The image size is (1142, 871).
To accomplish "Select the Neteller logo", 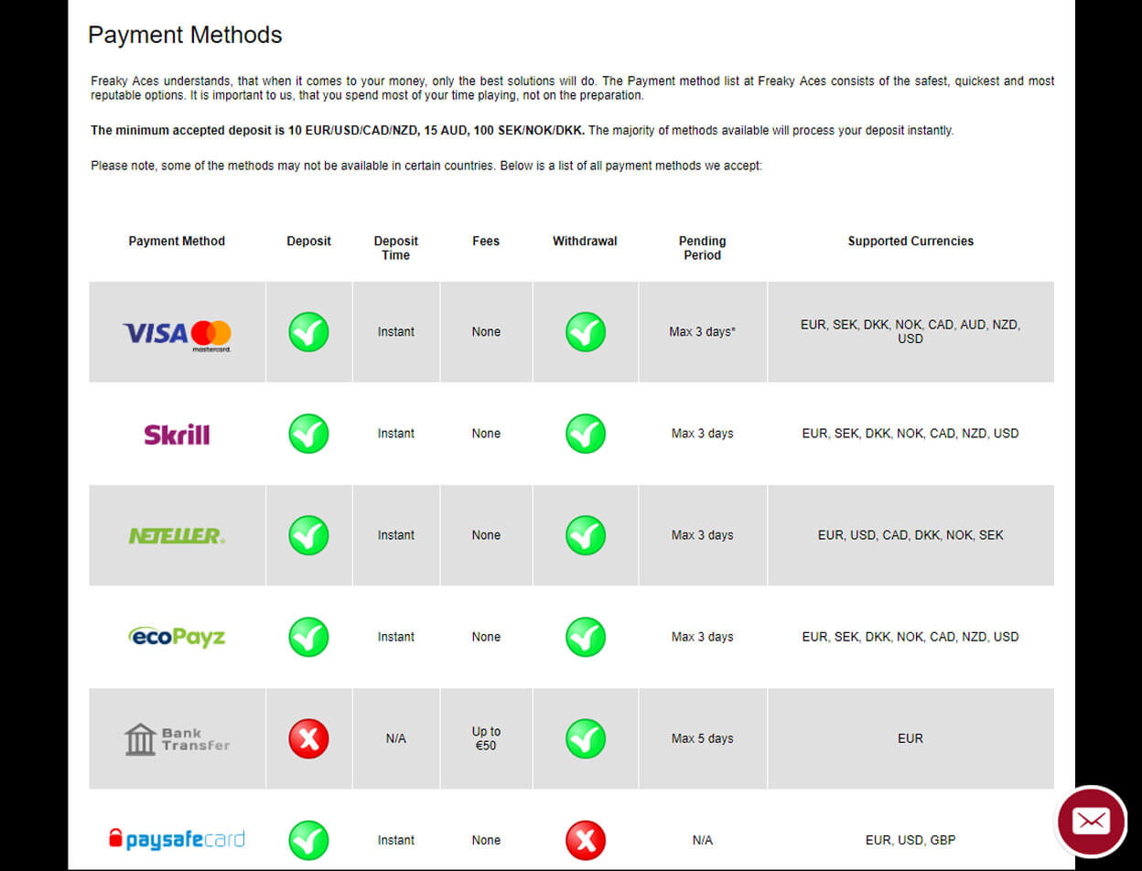I will [x=177, y=536].
